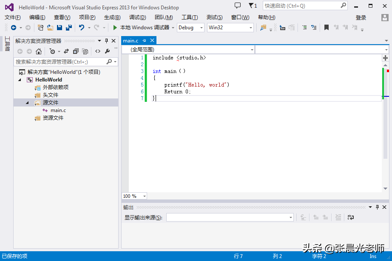Toggle the pin on the main.c tab

[144, 40]
